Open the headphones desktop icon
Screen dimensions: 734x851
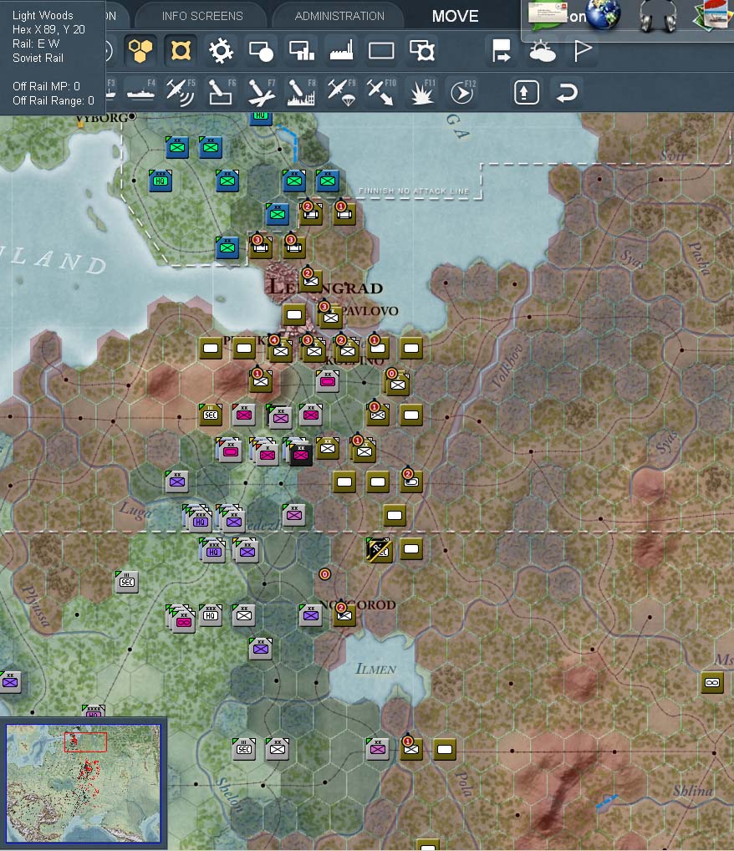658,16
